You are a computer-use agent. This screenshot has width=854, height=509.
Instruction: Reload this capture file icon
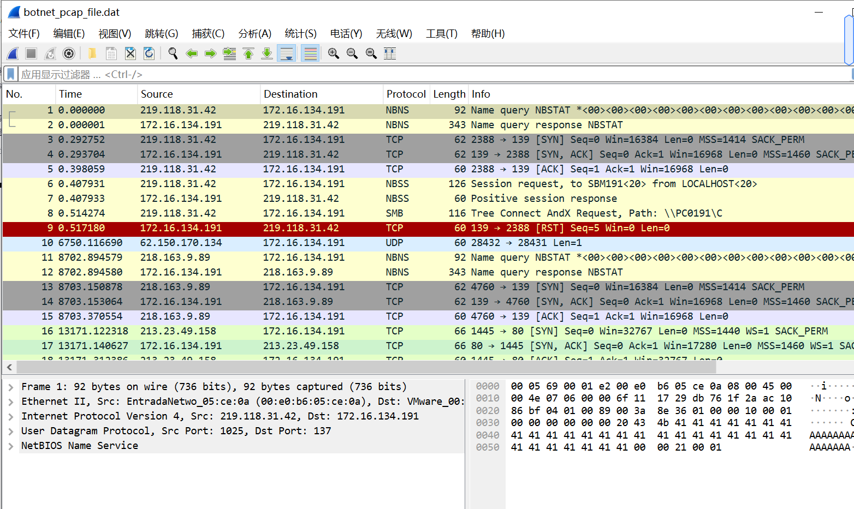(149, 53)
